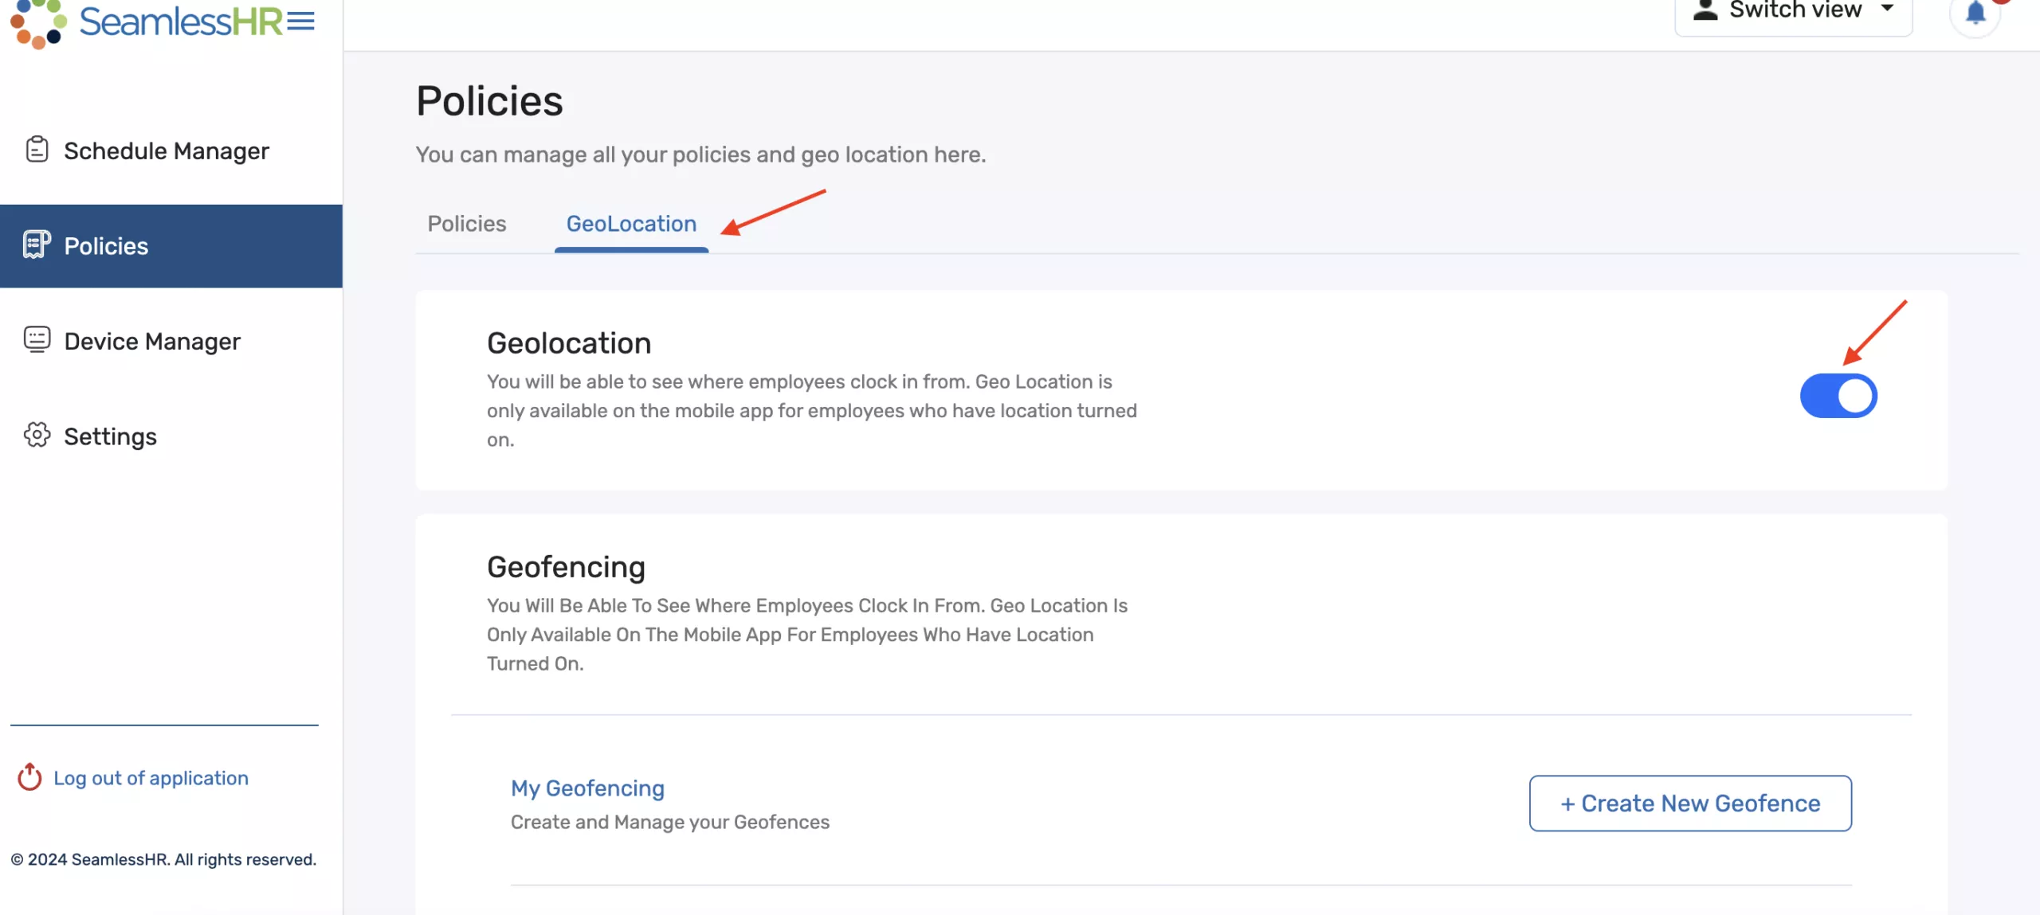Disable the Geolocation toggle switch
Image resolution: width=2040 pixels, height=915 pixels.
click(1838, 396)
